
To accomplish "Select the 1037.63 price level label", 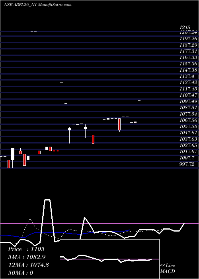I will coord(188,139).
